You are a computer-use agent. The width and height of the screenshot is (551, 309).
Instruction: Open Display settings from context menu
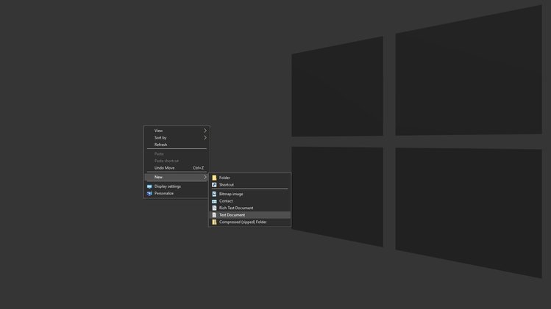click(x=177, y=186)
